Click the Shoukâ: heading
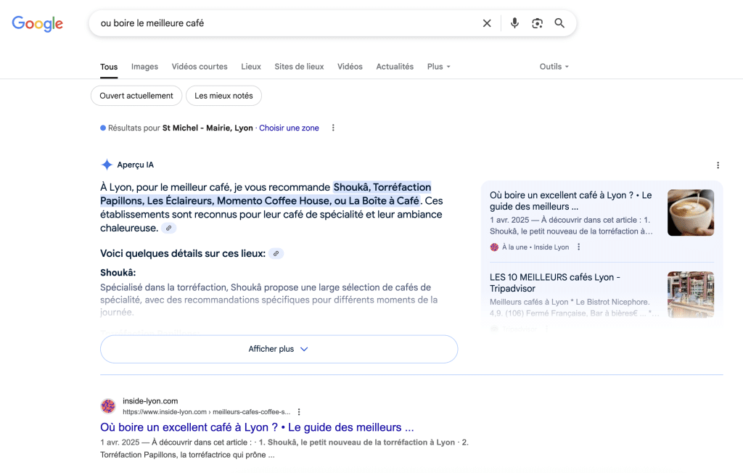This screenshot has height=473, width=743. (118, 273)
